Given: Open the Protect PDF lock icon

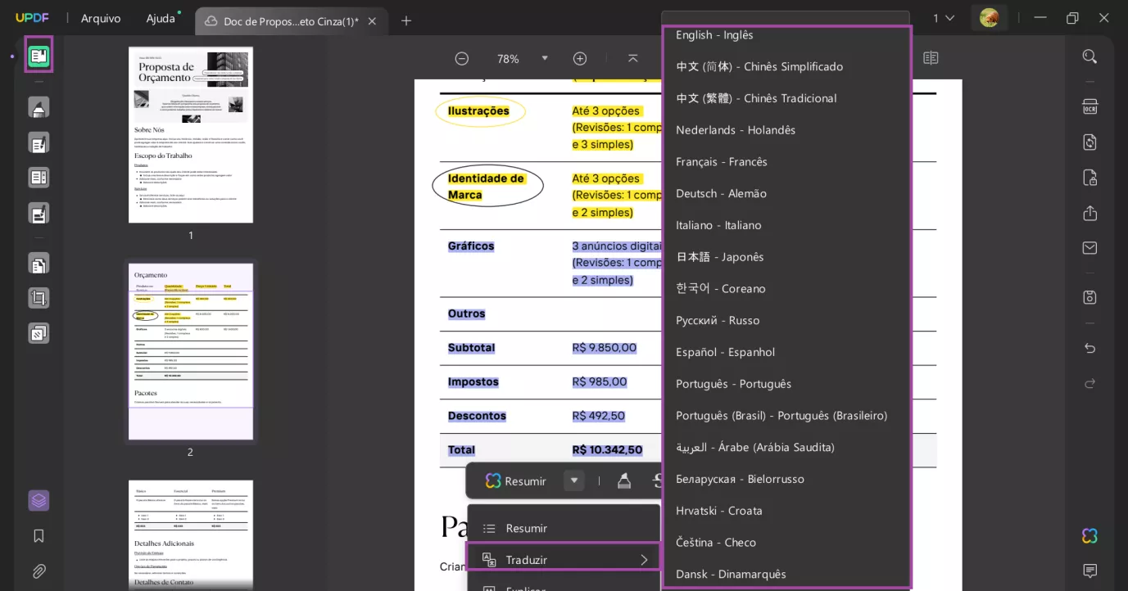Looking at the screenshot, I should [x=1089, y=178].
